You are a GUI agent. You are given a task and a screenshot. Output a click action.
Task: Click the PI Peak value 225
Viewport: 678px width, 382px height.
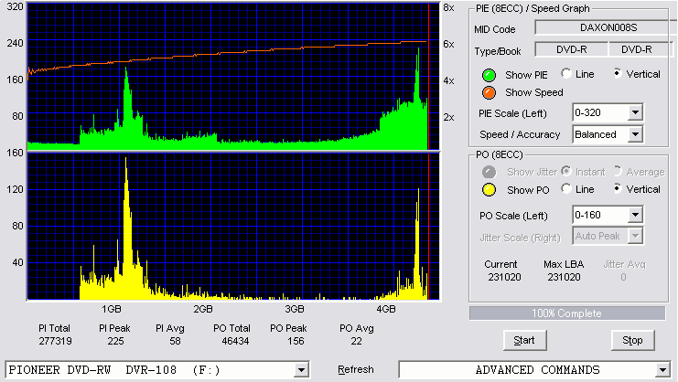click(x=115, y=342)
